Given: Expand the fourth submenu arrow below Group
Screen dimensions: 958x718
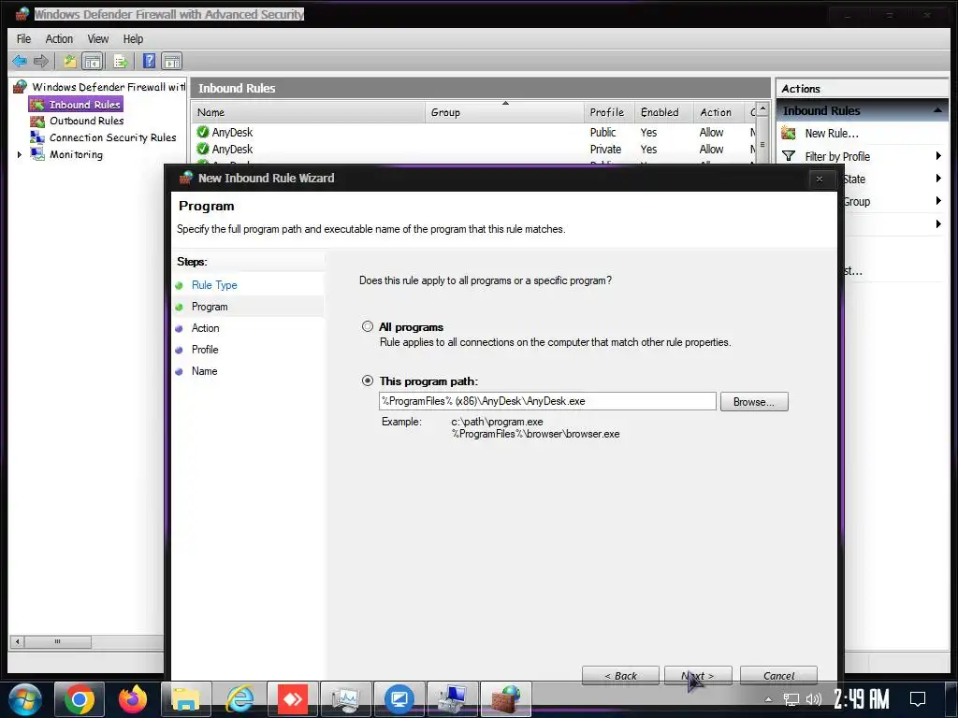Looking at the screenshot, I should tap(938, 224).
